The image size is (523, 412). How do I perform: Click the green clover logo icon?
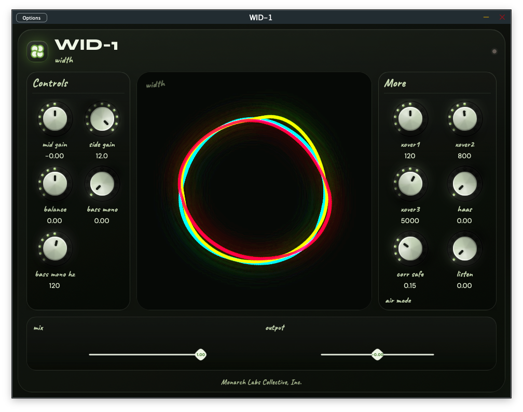click(x=37, y=51)
